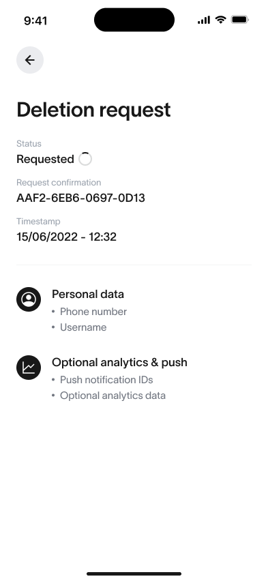
Task: Tap the Phone number list item
Action: point(93,312)
